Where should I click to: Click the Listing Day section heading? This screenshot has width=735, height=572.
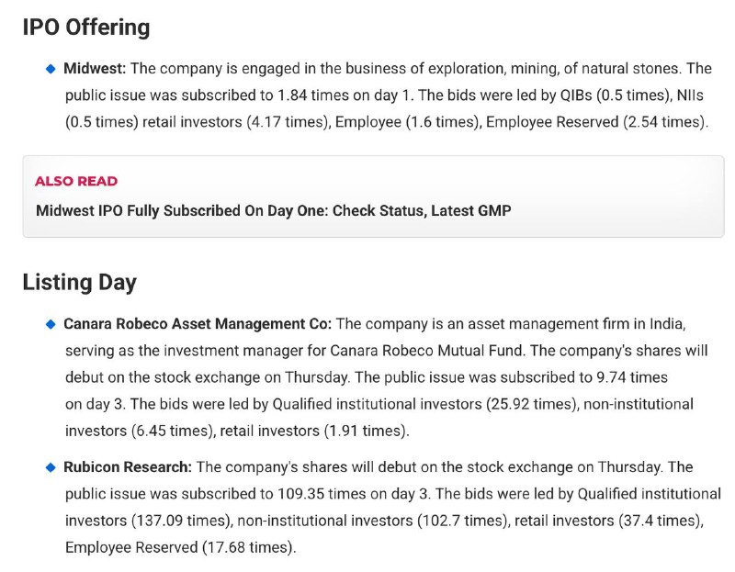pyautogui.click(x=79, y=282)
